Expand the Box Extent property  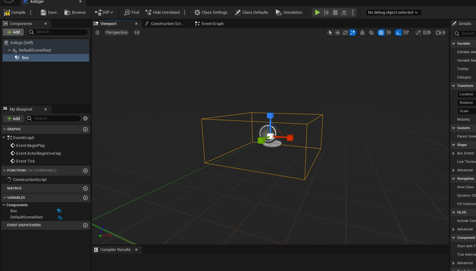coord(453,153)
